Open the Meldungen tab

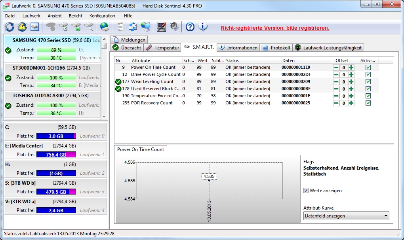(x=130, y=40)
